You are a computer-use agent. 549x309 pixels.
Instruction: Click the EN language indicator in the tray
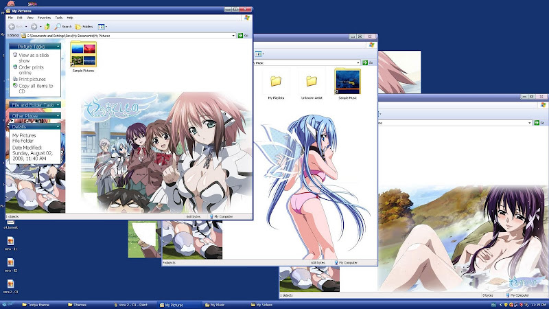click(x=493, y=305)
